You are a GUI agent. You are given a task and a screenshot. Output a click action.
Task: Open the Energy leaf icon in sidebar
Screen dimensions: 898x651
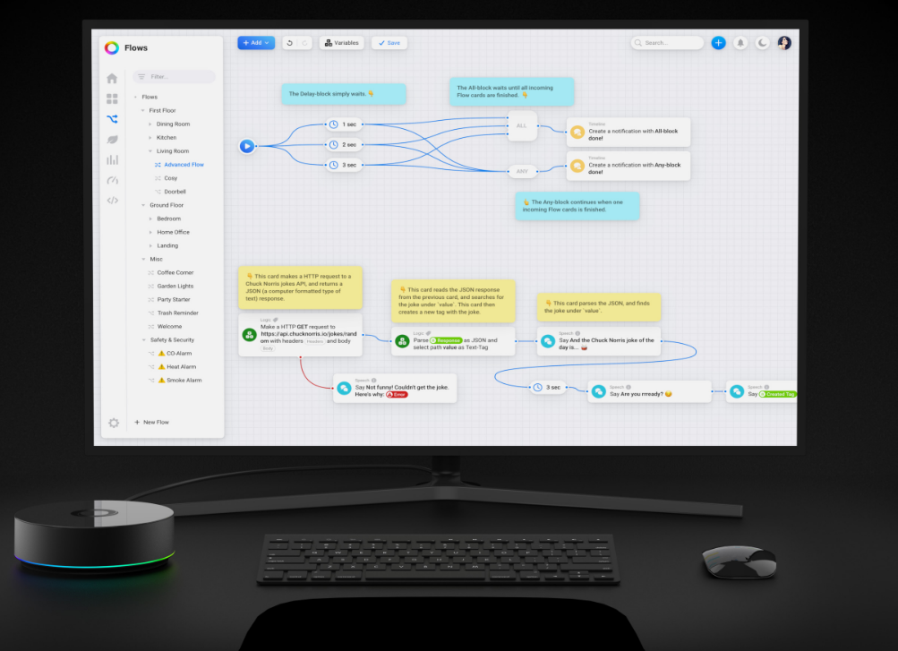112,140
